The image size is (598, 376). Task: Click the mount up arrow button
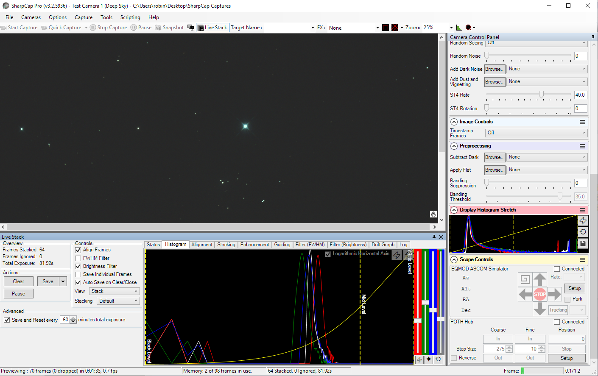(539, 279)
